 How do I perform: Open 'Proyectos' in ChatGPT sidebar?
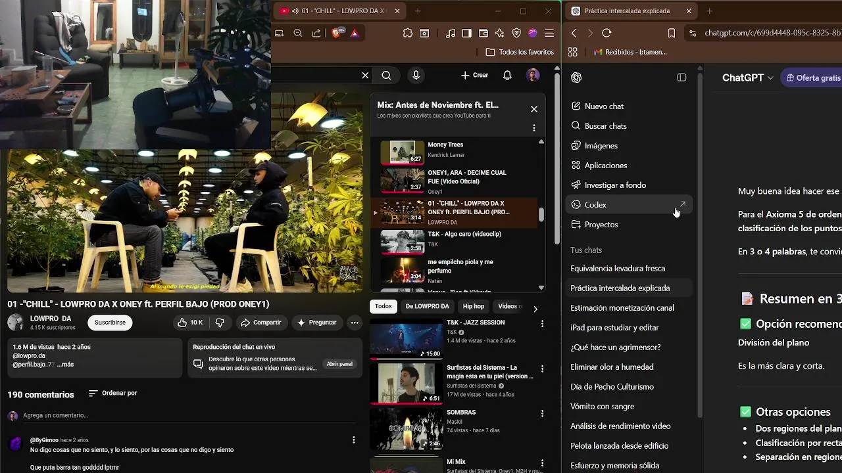(x=628, y=224)
